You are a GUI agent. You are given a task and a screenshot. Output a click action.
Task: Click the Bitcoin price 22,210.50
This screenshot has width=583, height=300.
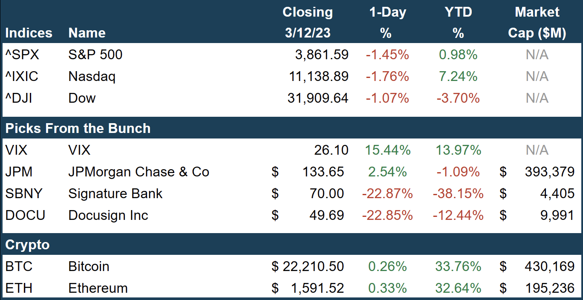(313, 267)
